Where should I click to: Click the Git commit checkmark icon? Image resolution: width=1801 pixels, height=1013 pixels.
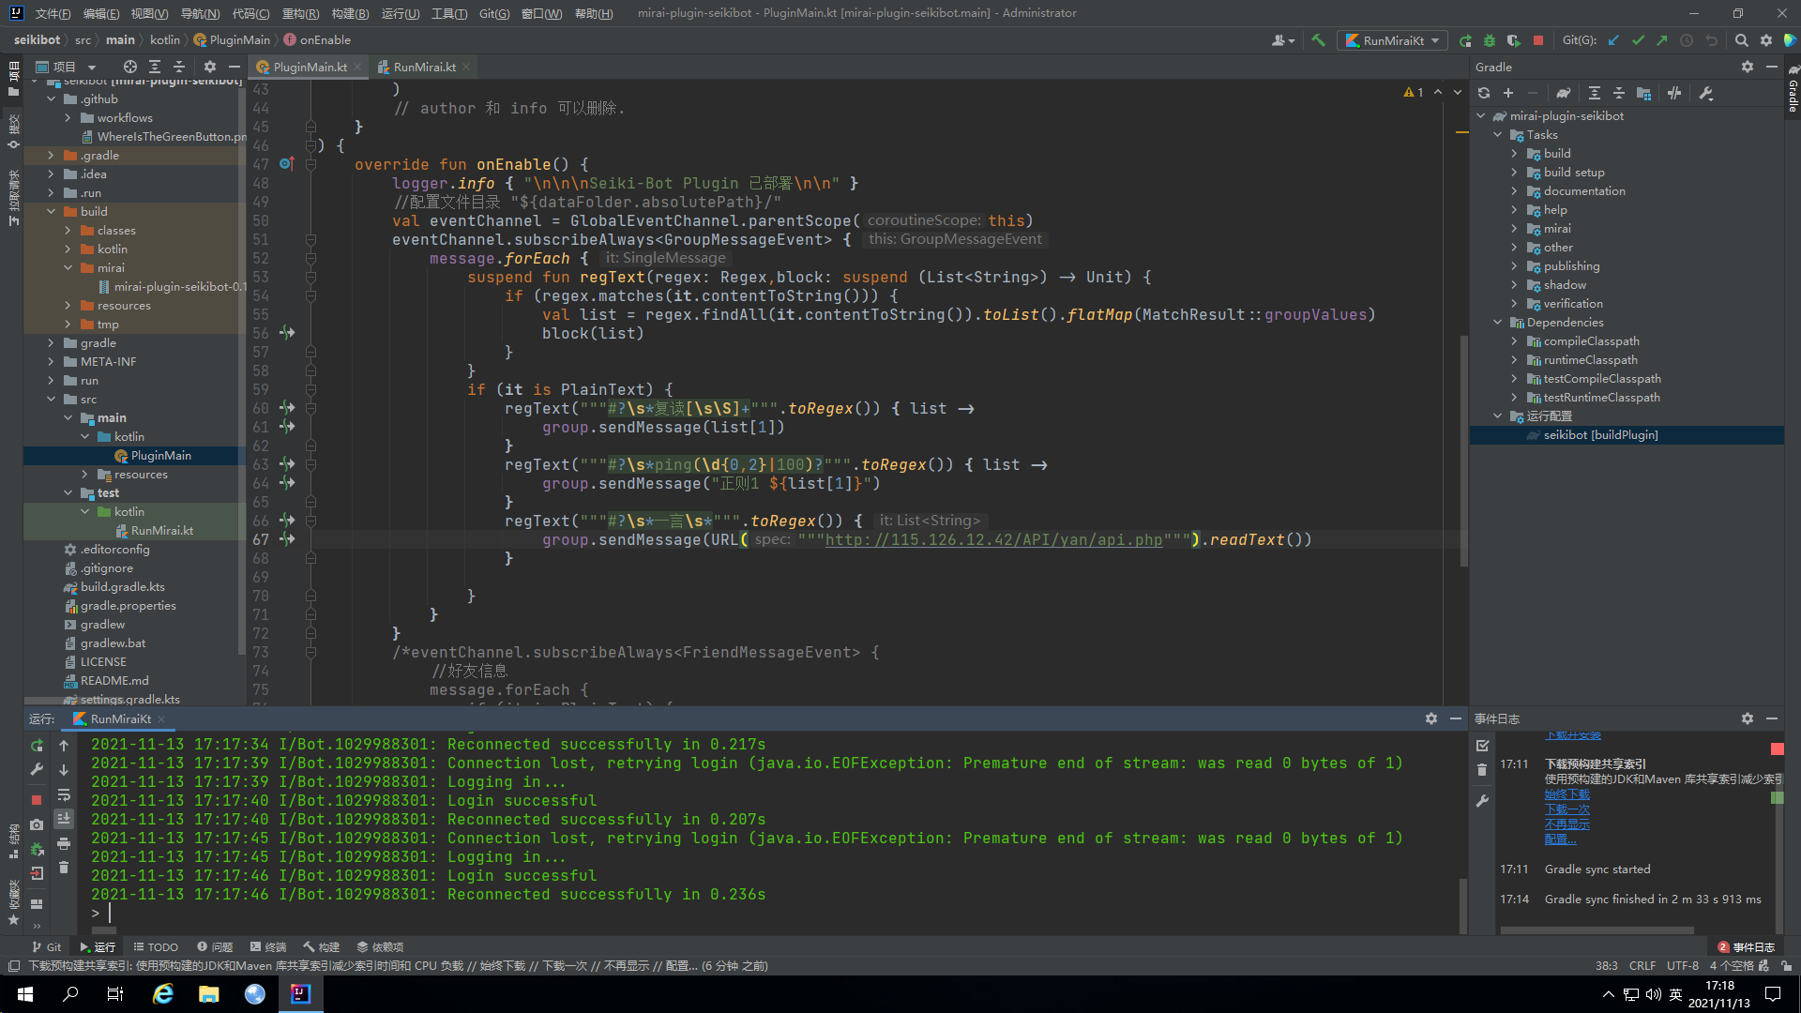[1638, 40]
